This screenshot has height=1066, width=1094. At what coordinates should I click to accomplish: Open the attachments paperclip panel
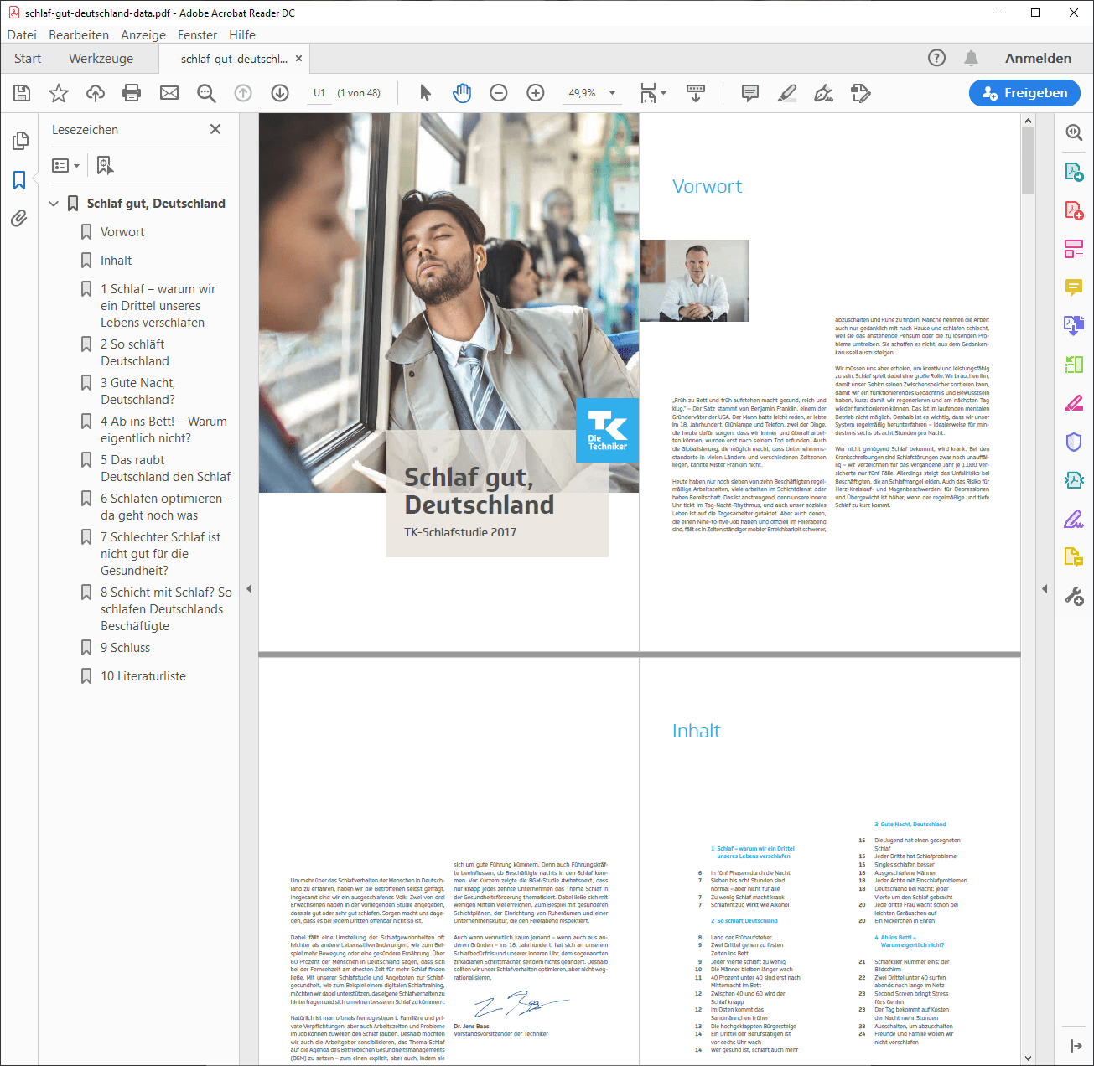pyautogui.click(x=19, y=219)
